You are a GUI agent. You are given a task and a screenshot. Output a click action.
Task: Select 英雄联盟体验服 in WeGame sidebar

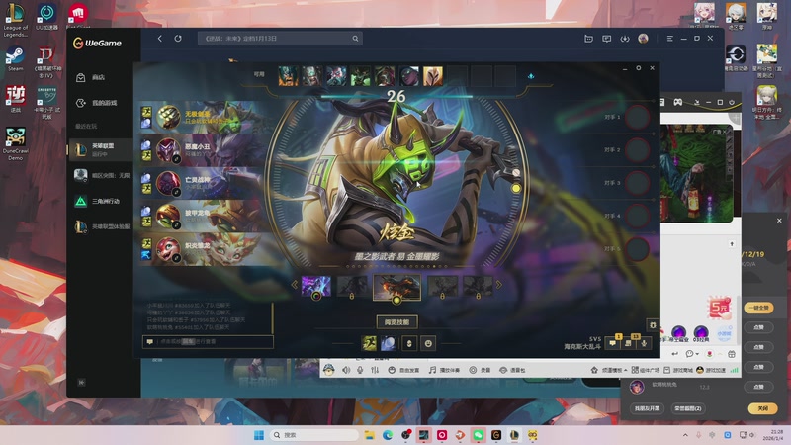click(101, 226)
